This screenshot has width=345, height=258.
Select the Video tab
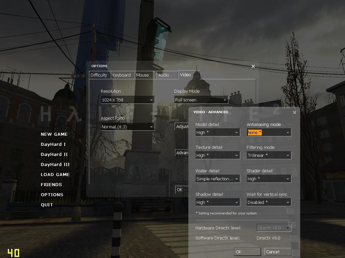(x=189, y=75)
